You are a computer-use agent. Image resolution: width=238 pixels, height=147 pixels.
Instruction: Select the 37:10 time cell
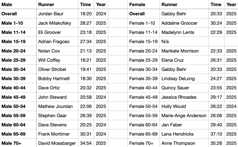click(216, 134)
